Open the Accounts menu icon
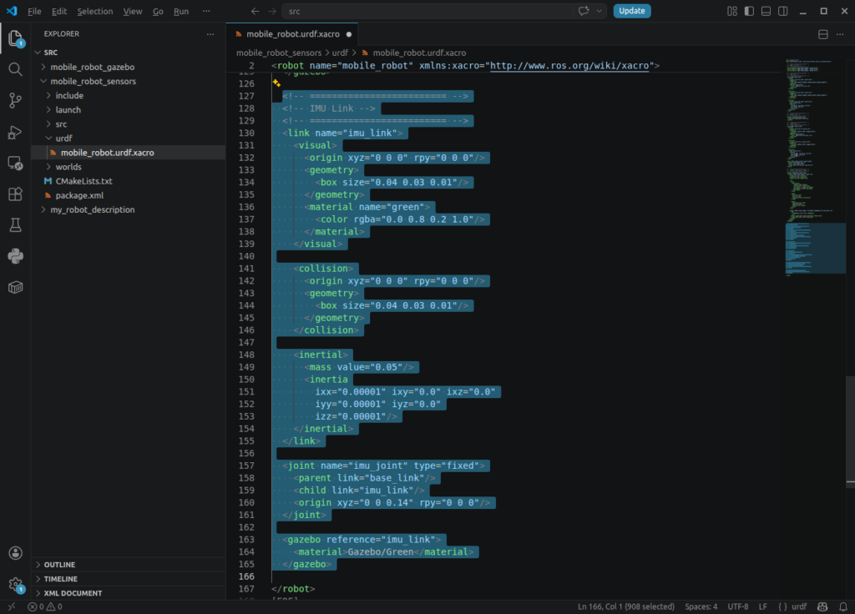Image resolution: width=855 pixels, height=614 pixels. (x=15, y=553)
